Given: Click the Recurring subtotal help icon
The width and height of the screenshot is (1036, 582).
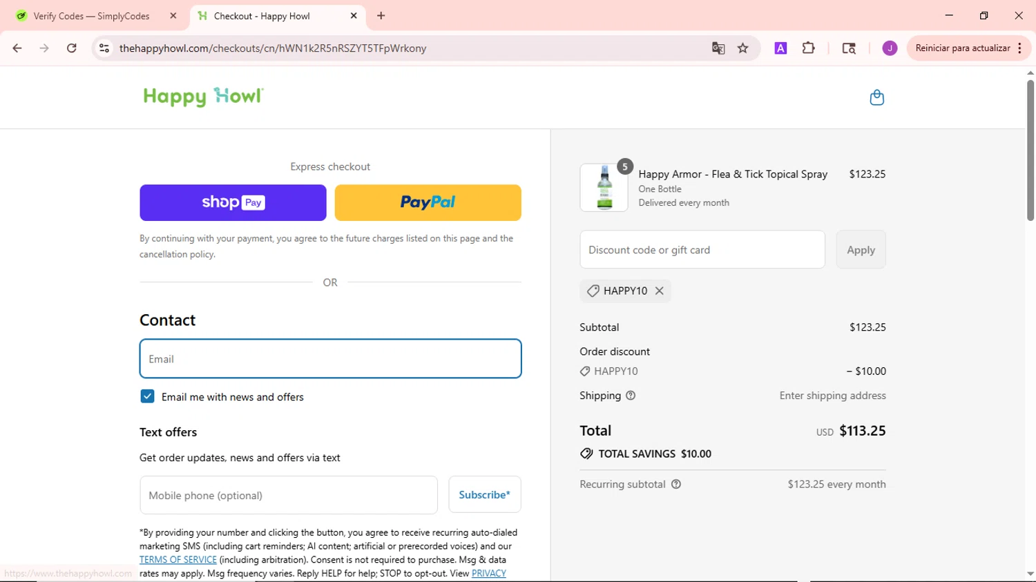Looking at the screenshot, I should pos(676,484).
